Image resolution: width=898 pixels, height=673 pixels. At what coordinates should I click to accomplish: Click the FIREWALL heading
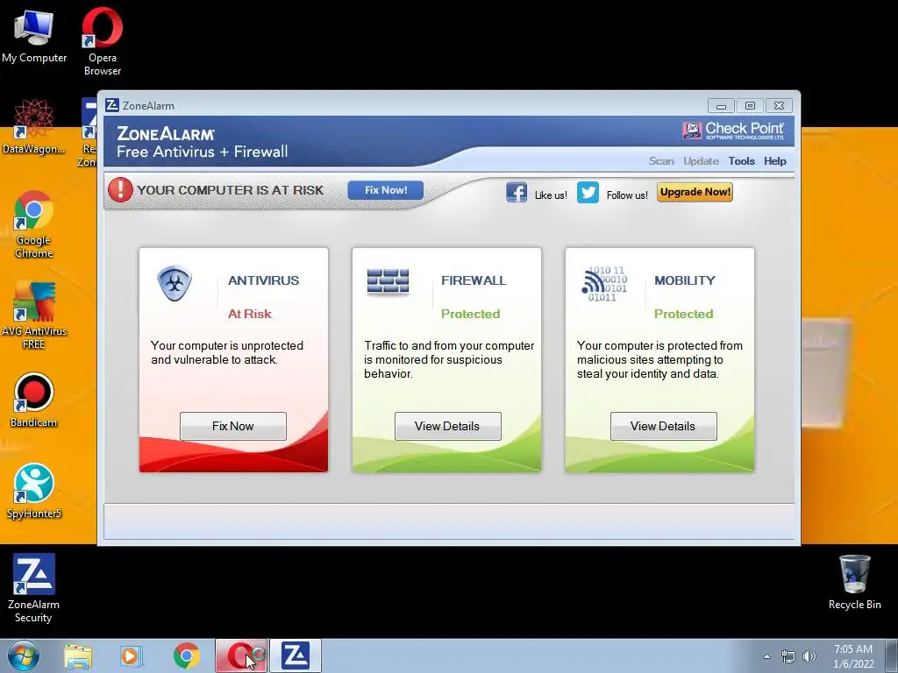pyautogui.click(x=474, y=280)
